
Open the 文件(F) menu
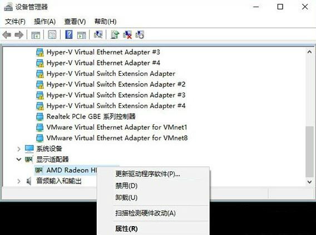pyautogui.click(x=15, y=22)
